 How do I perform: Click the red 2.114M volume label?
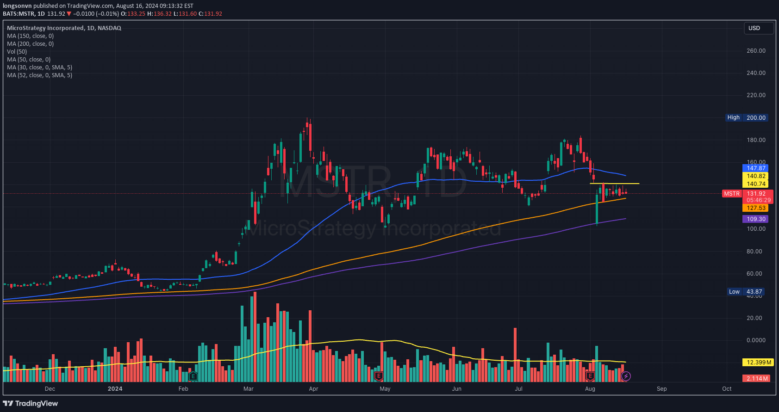tap(757, 379)
